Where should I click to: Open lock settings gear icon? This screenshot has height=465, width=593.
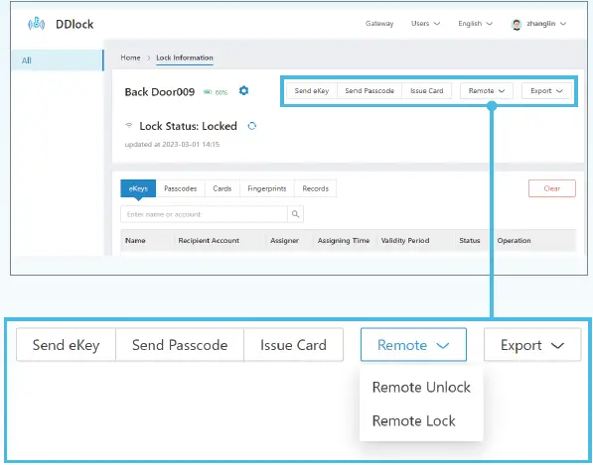pyautogui.click(x=244, y=90)
